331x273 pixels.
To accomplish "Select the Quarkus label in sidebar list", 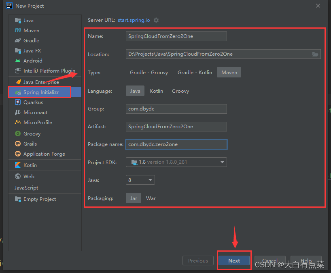I will click(x=33, y=102).
